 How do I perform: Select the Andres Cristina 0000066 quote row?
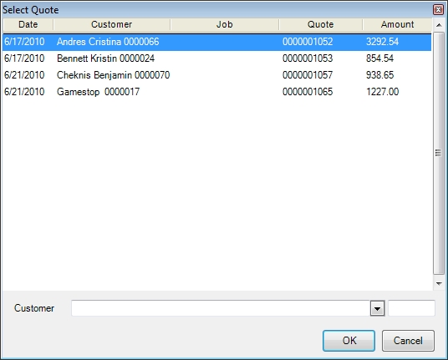(216, 42)
